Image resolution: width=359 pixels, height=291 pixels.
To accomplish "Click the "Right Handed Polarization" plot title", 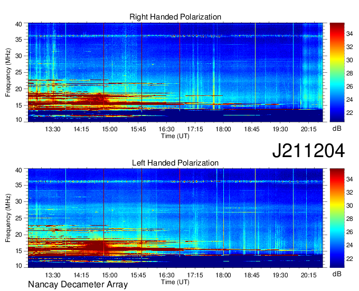I will (x=175, y=17).
